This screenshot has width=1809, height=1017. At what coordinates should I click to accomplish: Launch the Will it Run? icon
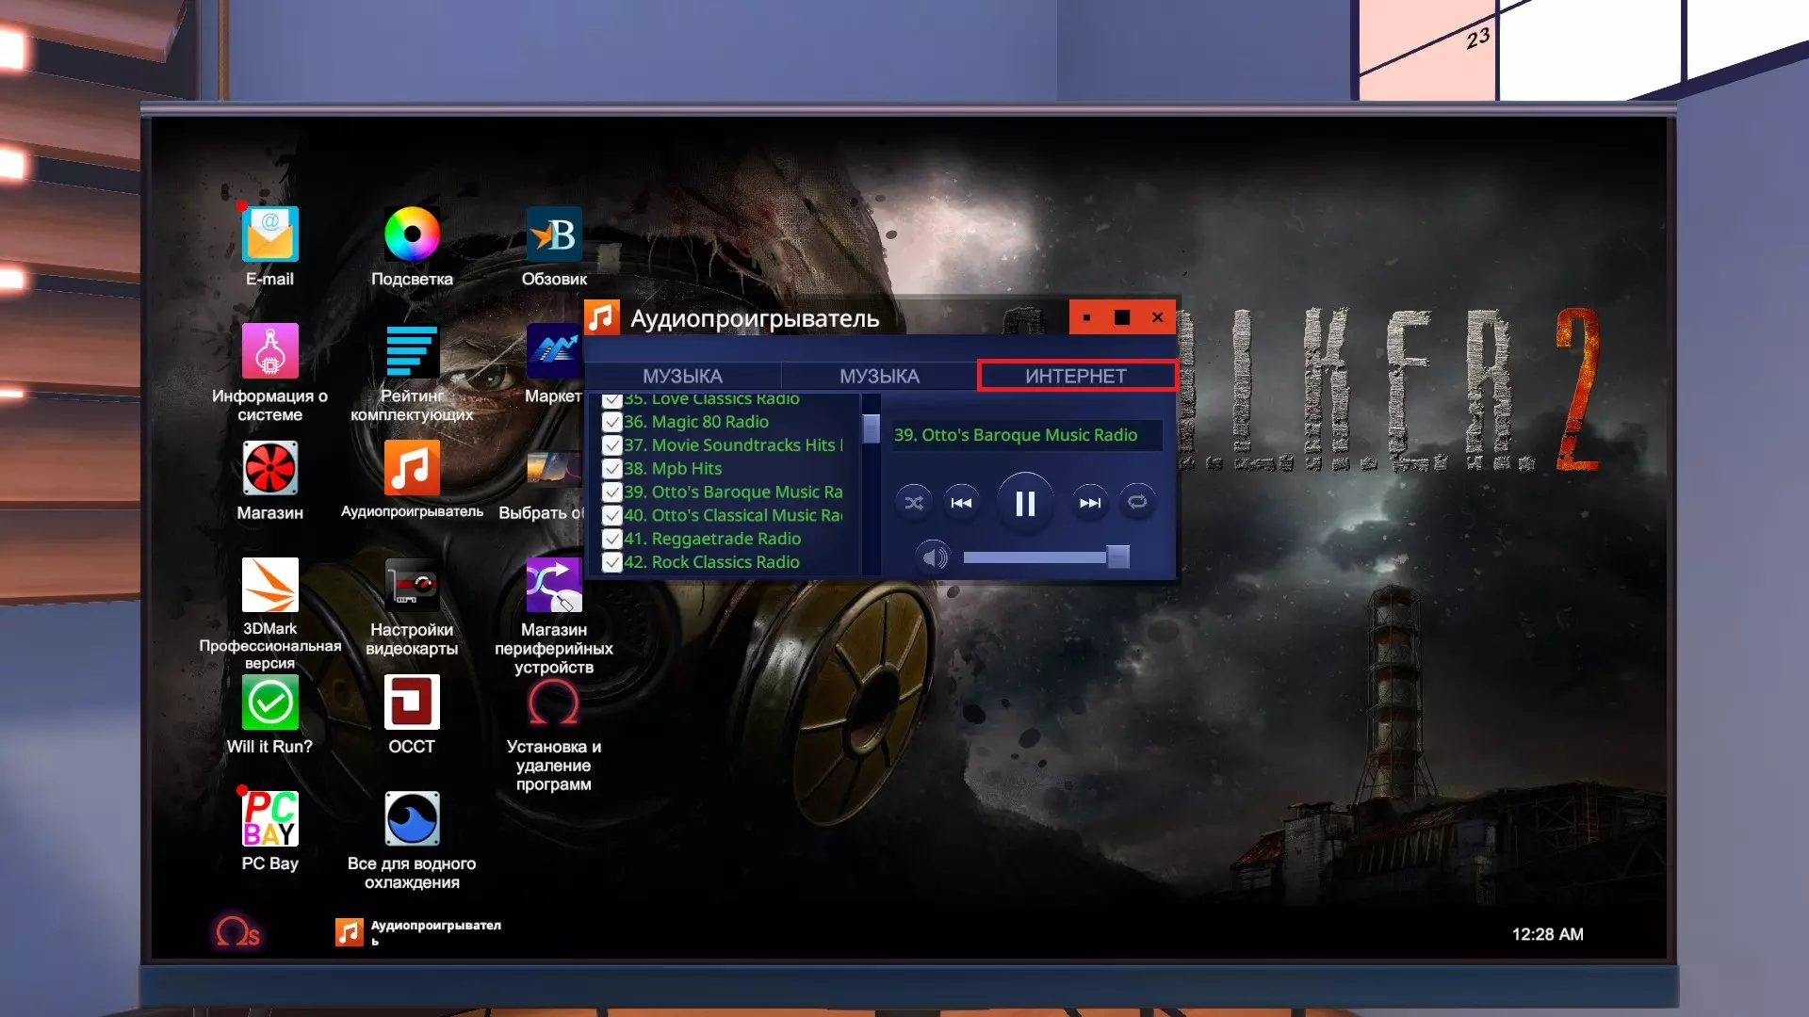(269, 703)
